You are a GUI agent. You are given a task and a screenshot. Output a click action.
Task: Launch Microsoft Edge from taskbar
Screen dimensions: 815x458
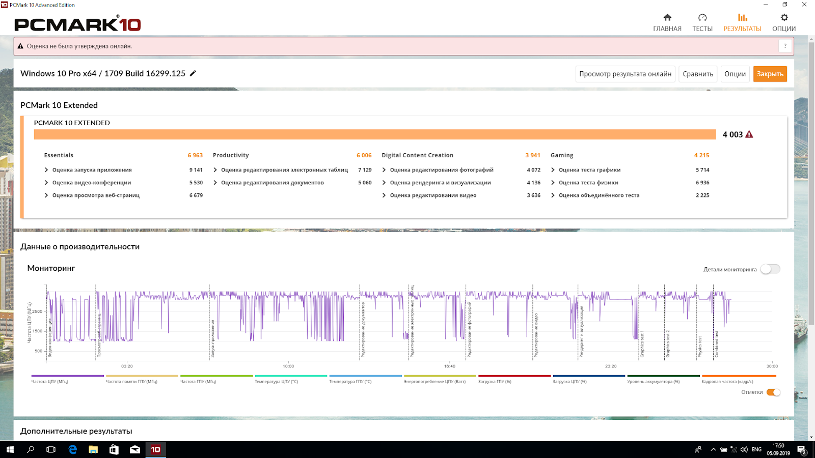point(73,449)
